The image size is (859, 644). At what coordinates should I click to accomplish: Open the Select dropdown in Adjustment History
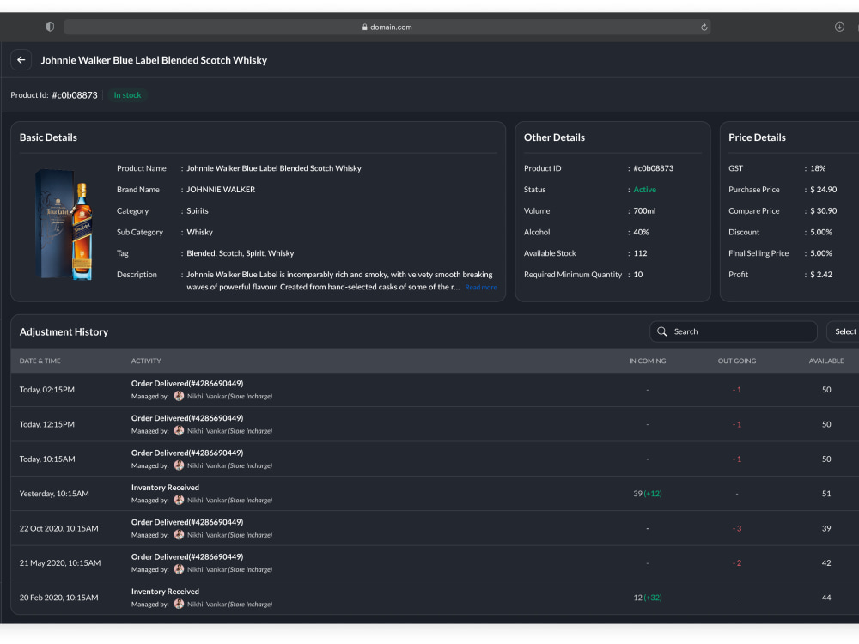pyautogui.click(x=844, y=331)
